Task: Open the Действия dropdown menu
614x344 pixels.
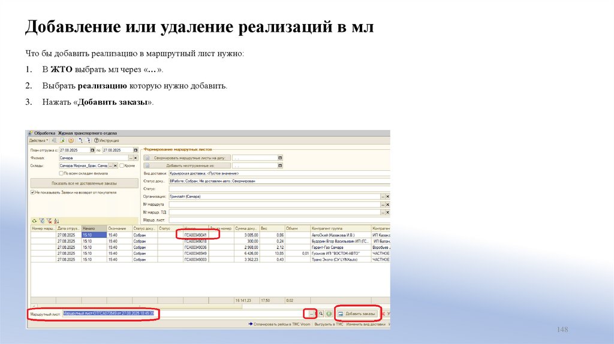Action: 38,140
